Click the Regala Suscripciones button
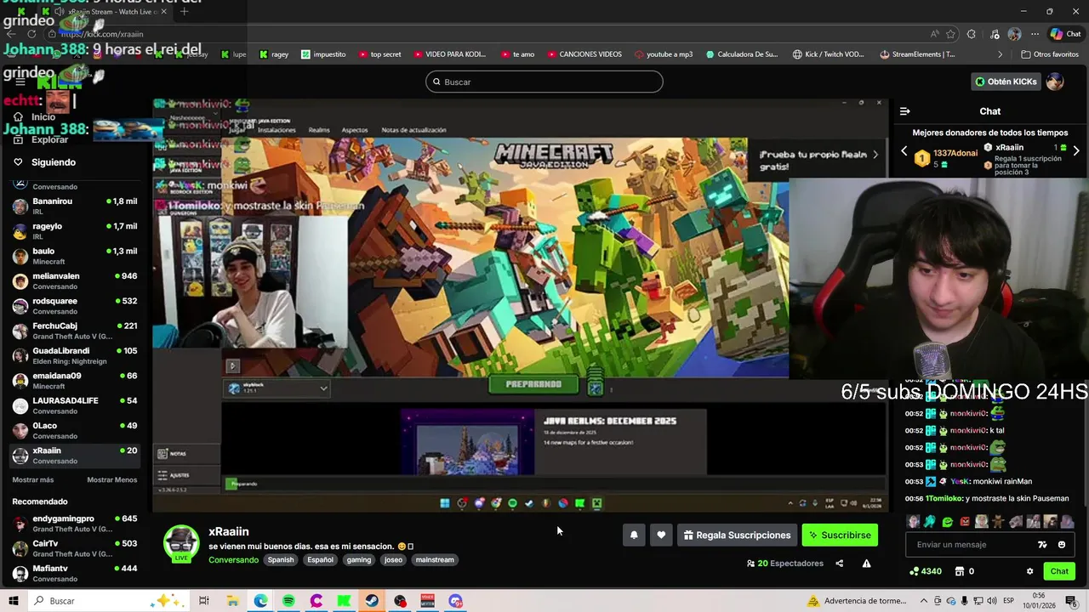The image size is (1089, 612). point(737,535)
